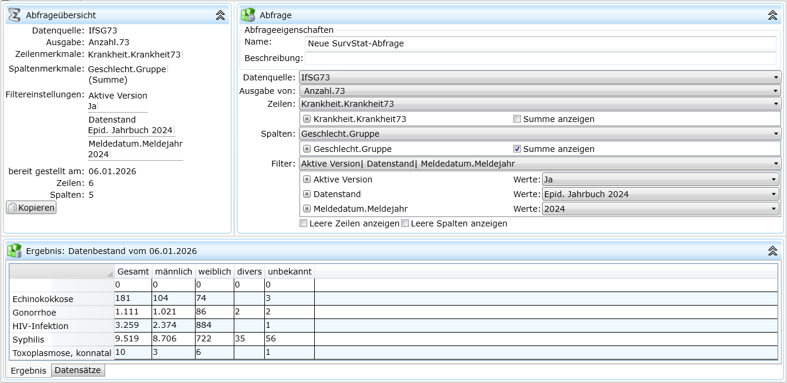787x383 pixels.
Task: Collapse the Abfrage panel
Action: pos(773,15)
